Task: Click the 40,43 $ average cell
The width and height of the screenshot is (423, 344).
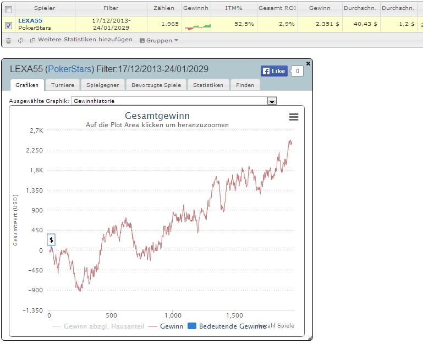Action: point(361,24)
